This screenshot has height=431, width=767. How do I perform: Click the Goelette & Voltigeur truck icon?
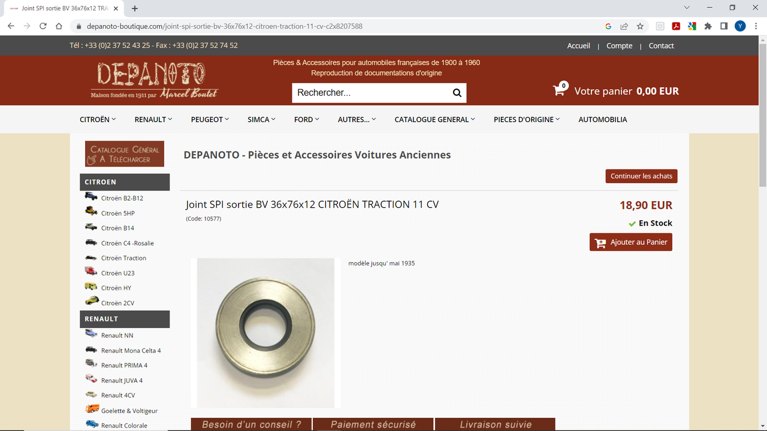coord(92,409)
